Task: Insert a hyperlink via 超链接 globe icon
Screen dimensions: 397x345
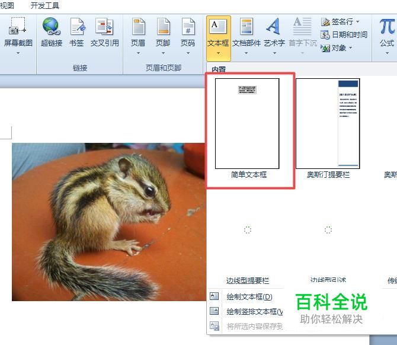Action: point(52,26)
